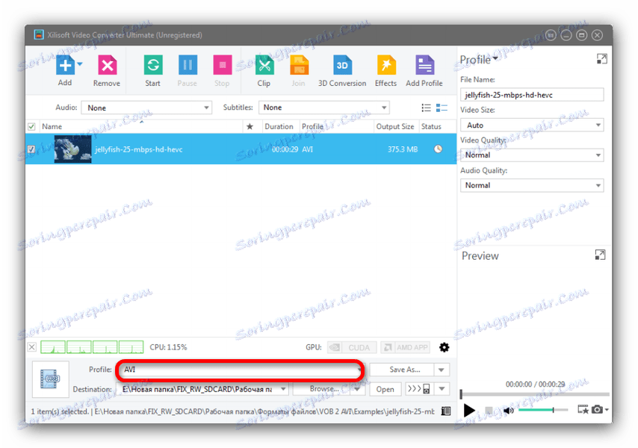Sort by Output Size column header
The image size is (638, 448).
395,126
